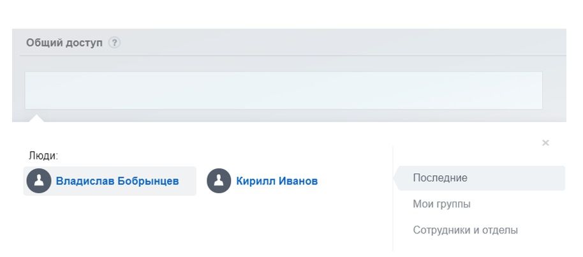Click the empty area below Сотрудники и отделы
Image resolution: width=583 pixels, height=257 pixels.
point(478,247)
